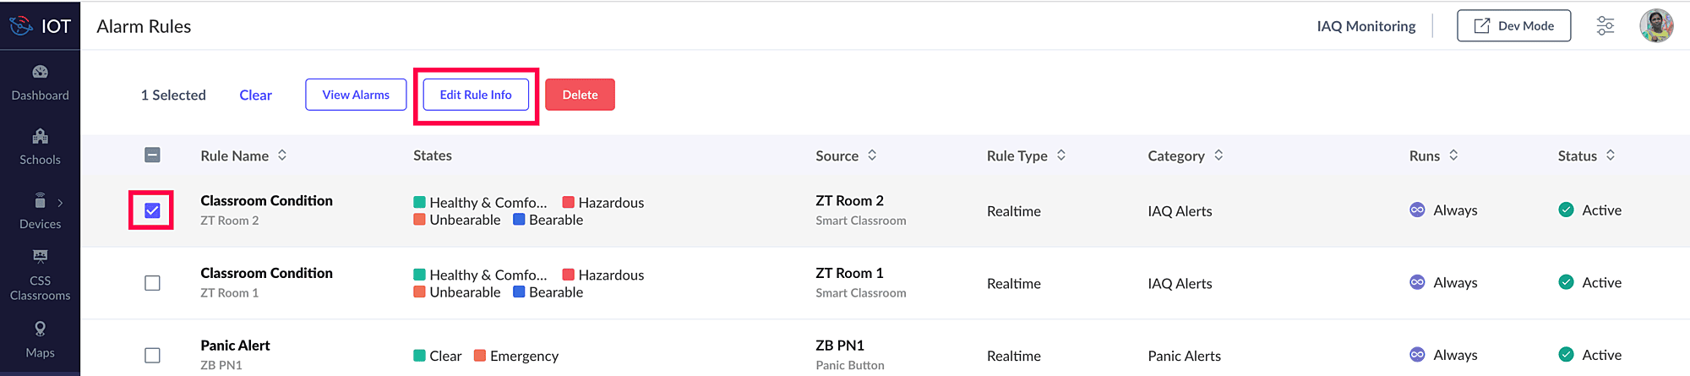The height and width of the screenshot is (376, 1690).
Task: Click the IOT logo icon
Action: (21, 26)
